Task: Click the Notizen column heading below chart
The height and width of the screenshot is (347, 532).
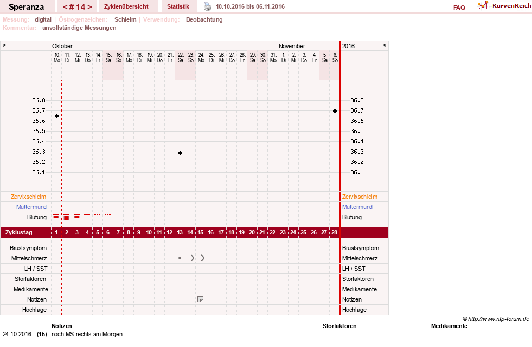Action: coord(62,326)
